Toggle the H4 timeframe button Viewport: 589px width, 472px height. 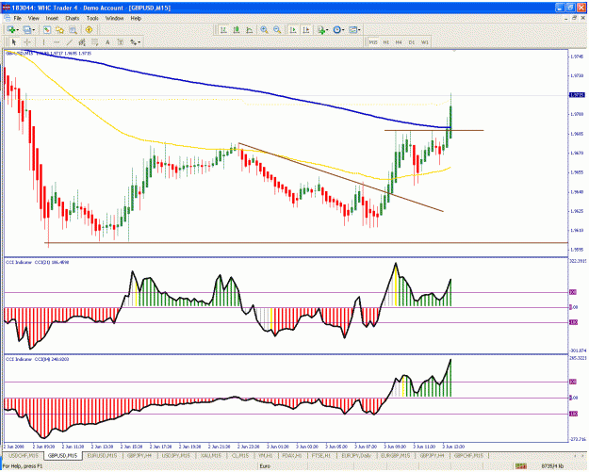[399, 42]
